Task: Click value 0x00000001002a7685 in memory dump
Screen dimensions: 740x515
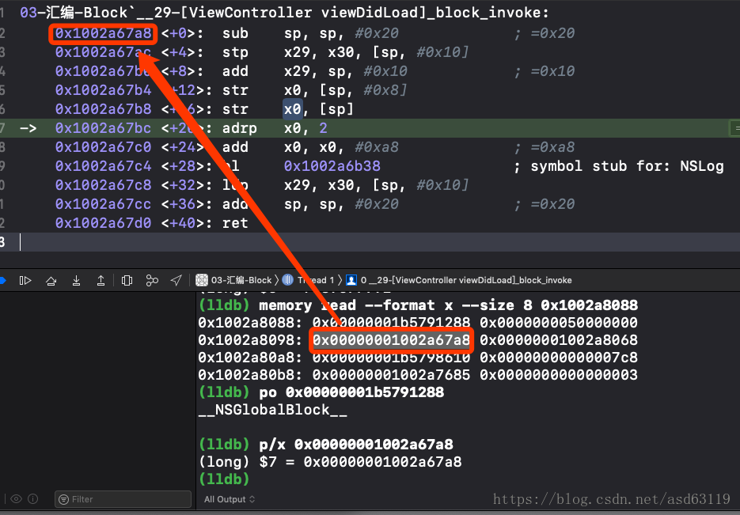Action: [391, 374]
